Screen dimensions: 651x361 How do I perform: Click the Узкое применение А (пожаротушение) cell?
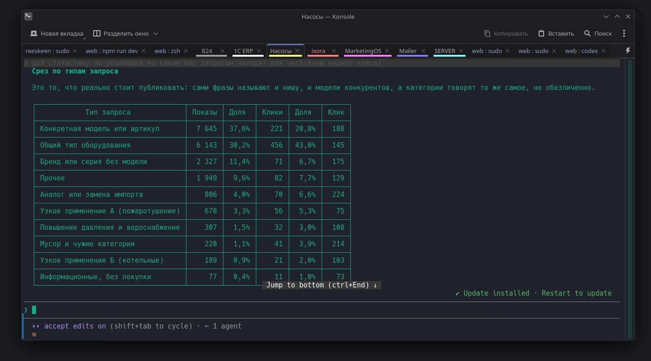[110, 211]
